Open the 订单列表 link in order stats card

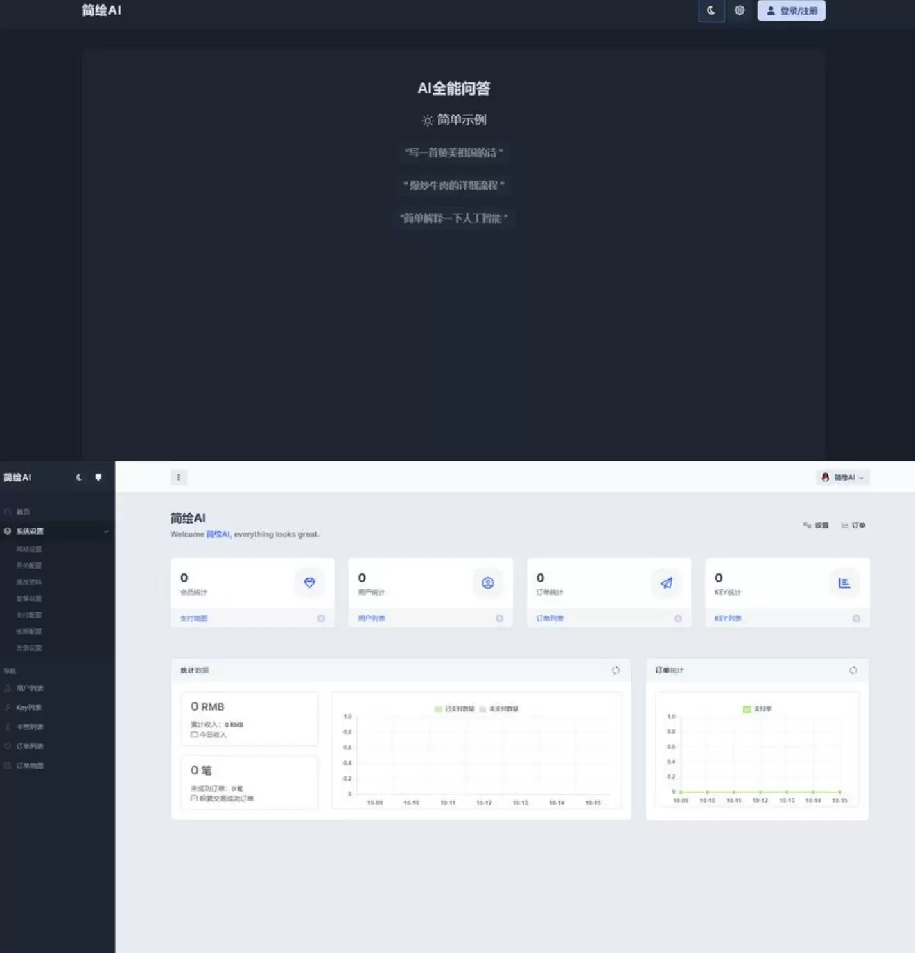[550, 618]
